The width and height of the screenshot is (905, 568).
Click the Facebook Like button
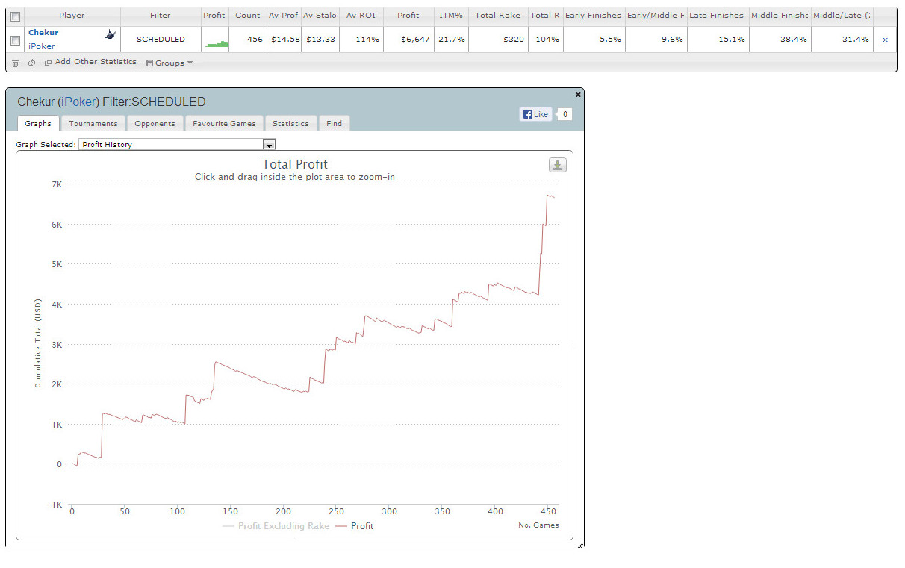(x=535, y=114)
